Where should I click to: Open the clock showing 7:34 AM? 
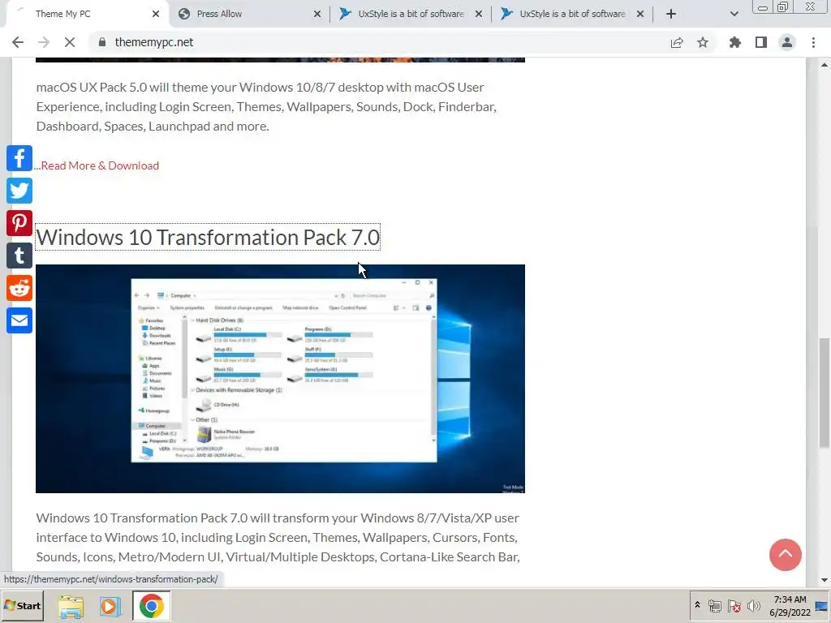[x=790, y=606]
